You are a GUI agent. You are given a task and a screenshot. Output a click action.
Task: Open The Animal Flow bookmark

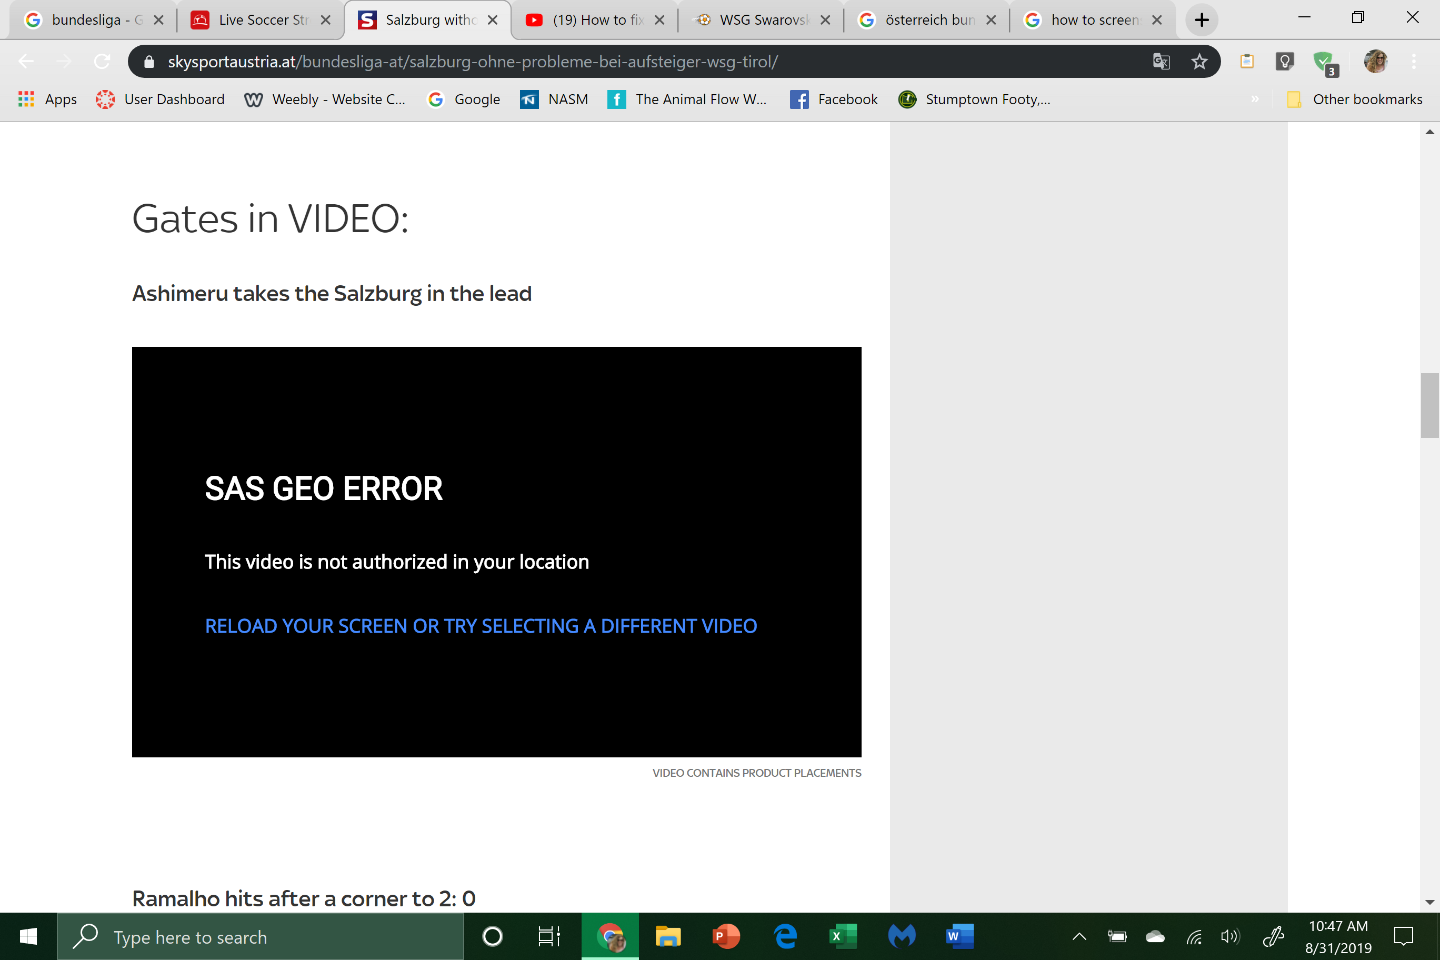pos(687,99)
